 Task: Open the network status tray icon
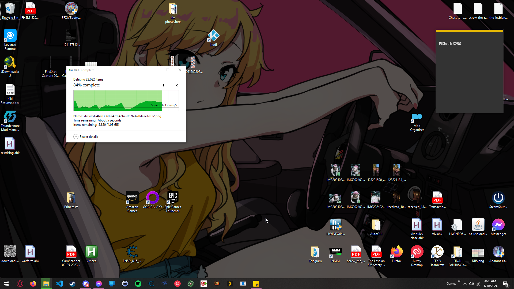coord(478,284)
